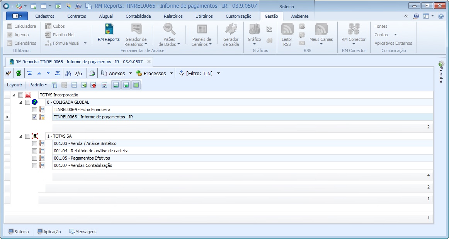
Task: Click the green down-arrow layout icon
Action: tap(84, 85)
